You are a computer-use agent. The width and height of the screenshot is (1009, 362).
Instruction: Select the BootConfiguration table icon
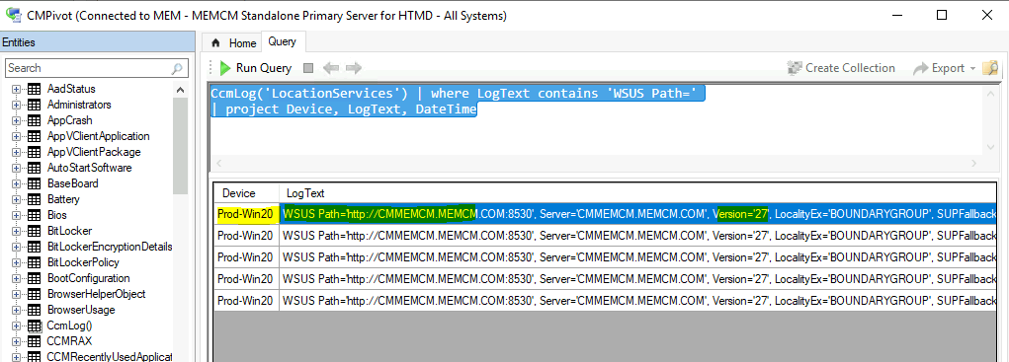pyautogui.click(x=34, y=278)
